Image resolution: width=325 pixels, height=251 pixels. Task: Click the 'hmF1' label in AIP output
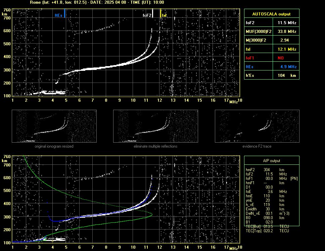(250, 183)
